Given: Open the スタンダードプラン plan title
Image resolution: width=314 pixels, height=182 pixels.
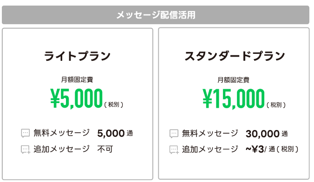Looking at the screenshot, I should click(x=234, y=56).
